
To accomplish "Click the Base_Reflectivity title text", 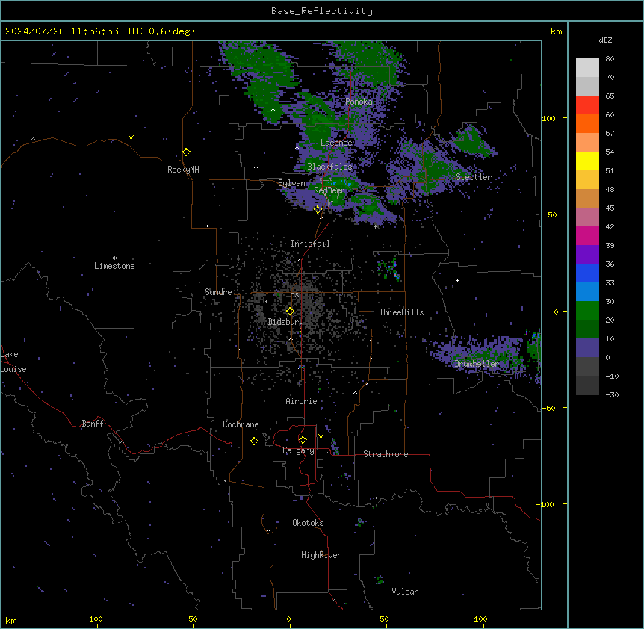I will (x=322, y=11).
